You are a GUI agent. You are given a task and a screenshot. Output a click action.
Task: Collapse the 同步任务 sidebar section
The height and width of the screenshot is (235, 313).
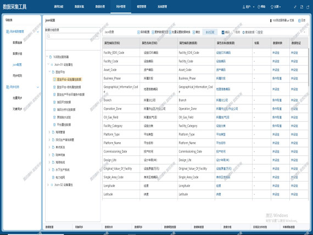[x=38, y=87]
